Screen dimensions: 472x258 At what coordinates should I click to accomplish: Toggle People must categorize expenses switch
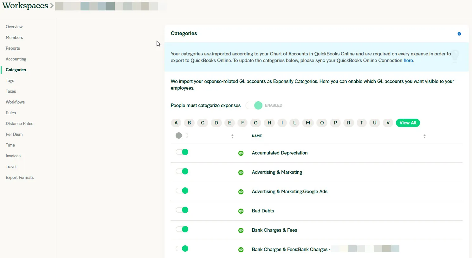point(254,105)
